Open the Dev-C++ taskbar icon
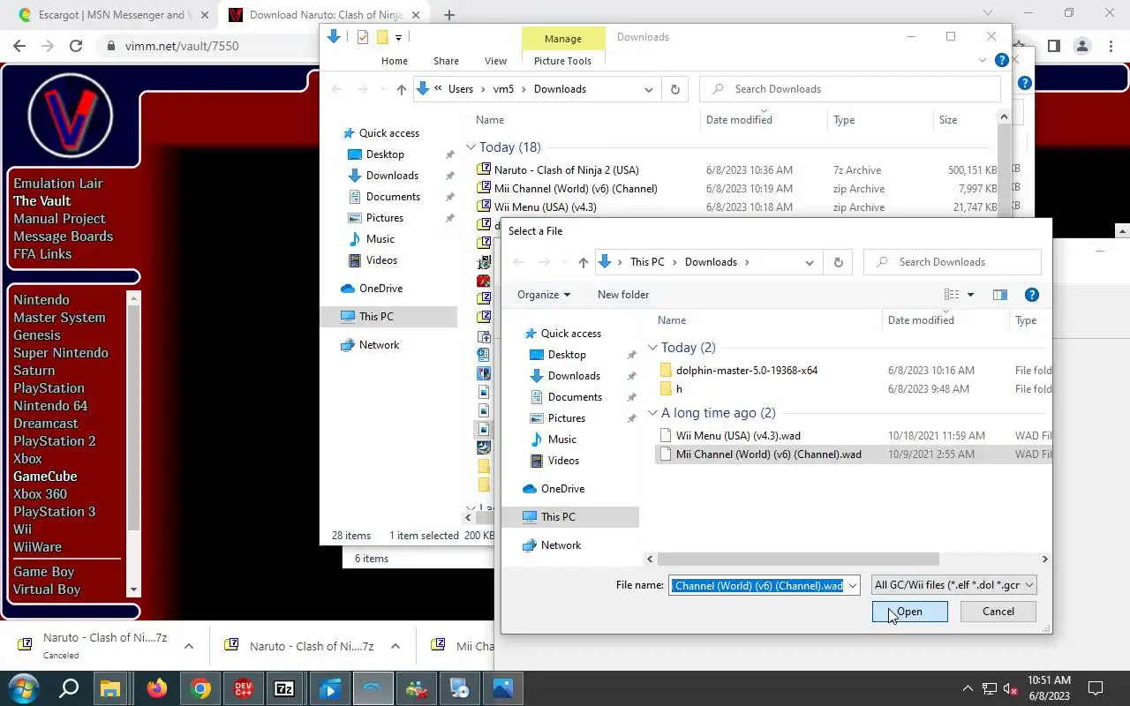Viewport: 1130px width, 706px height. coord(243,688)
